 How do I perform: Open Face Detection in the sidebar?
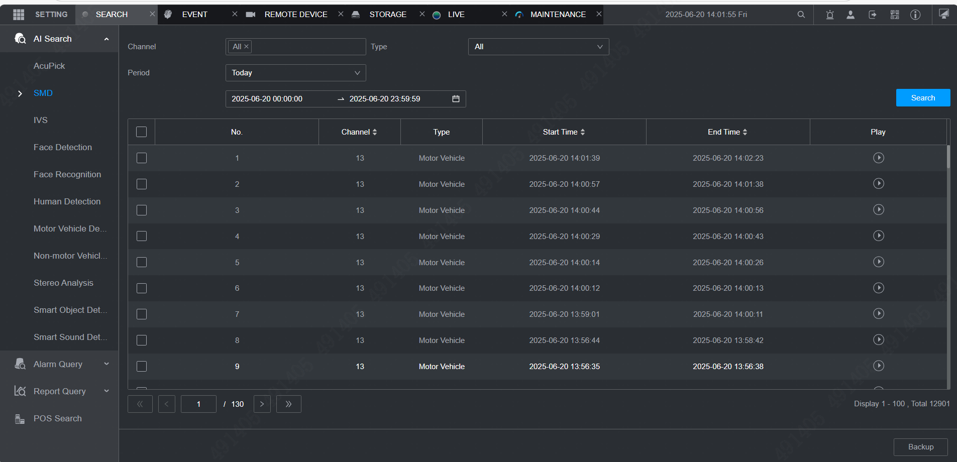point(63,147)
